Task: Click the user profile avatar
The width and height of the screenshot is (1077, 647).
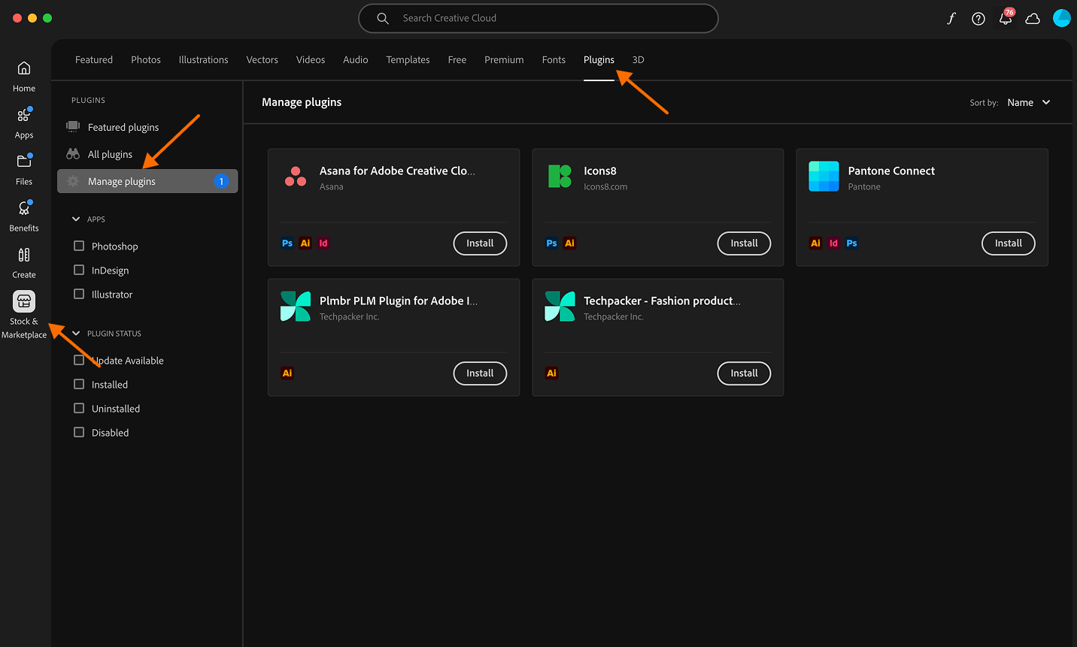Action: pyautogui.click(x=1061, y=17)
